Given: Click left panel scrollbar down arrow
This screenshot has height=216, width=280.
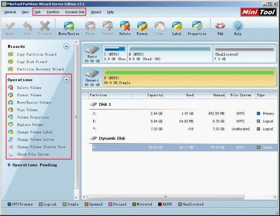Looking at the screenshot, I should [76, 198].
